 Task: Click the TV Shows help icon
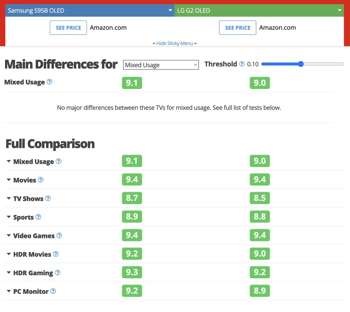click(x=48, y=198)
